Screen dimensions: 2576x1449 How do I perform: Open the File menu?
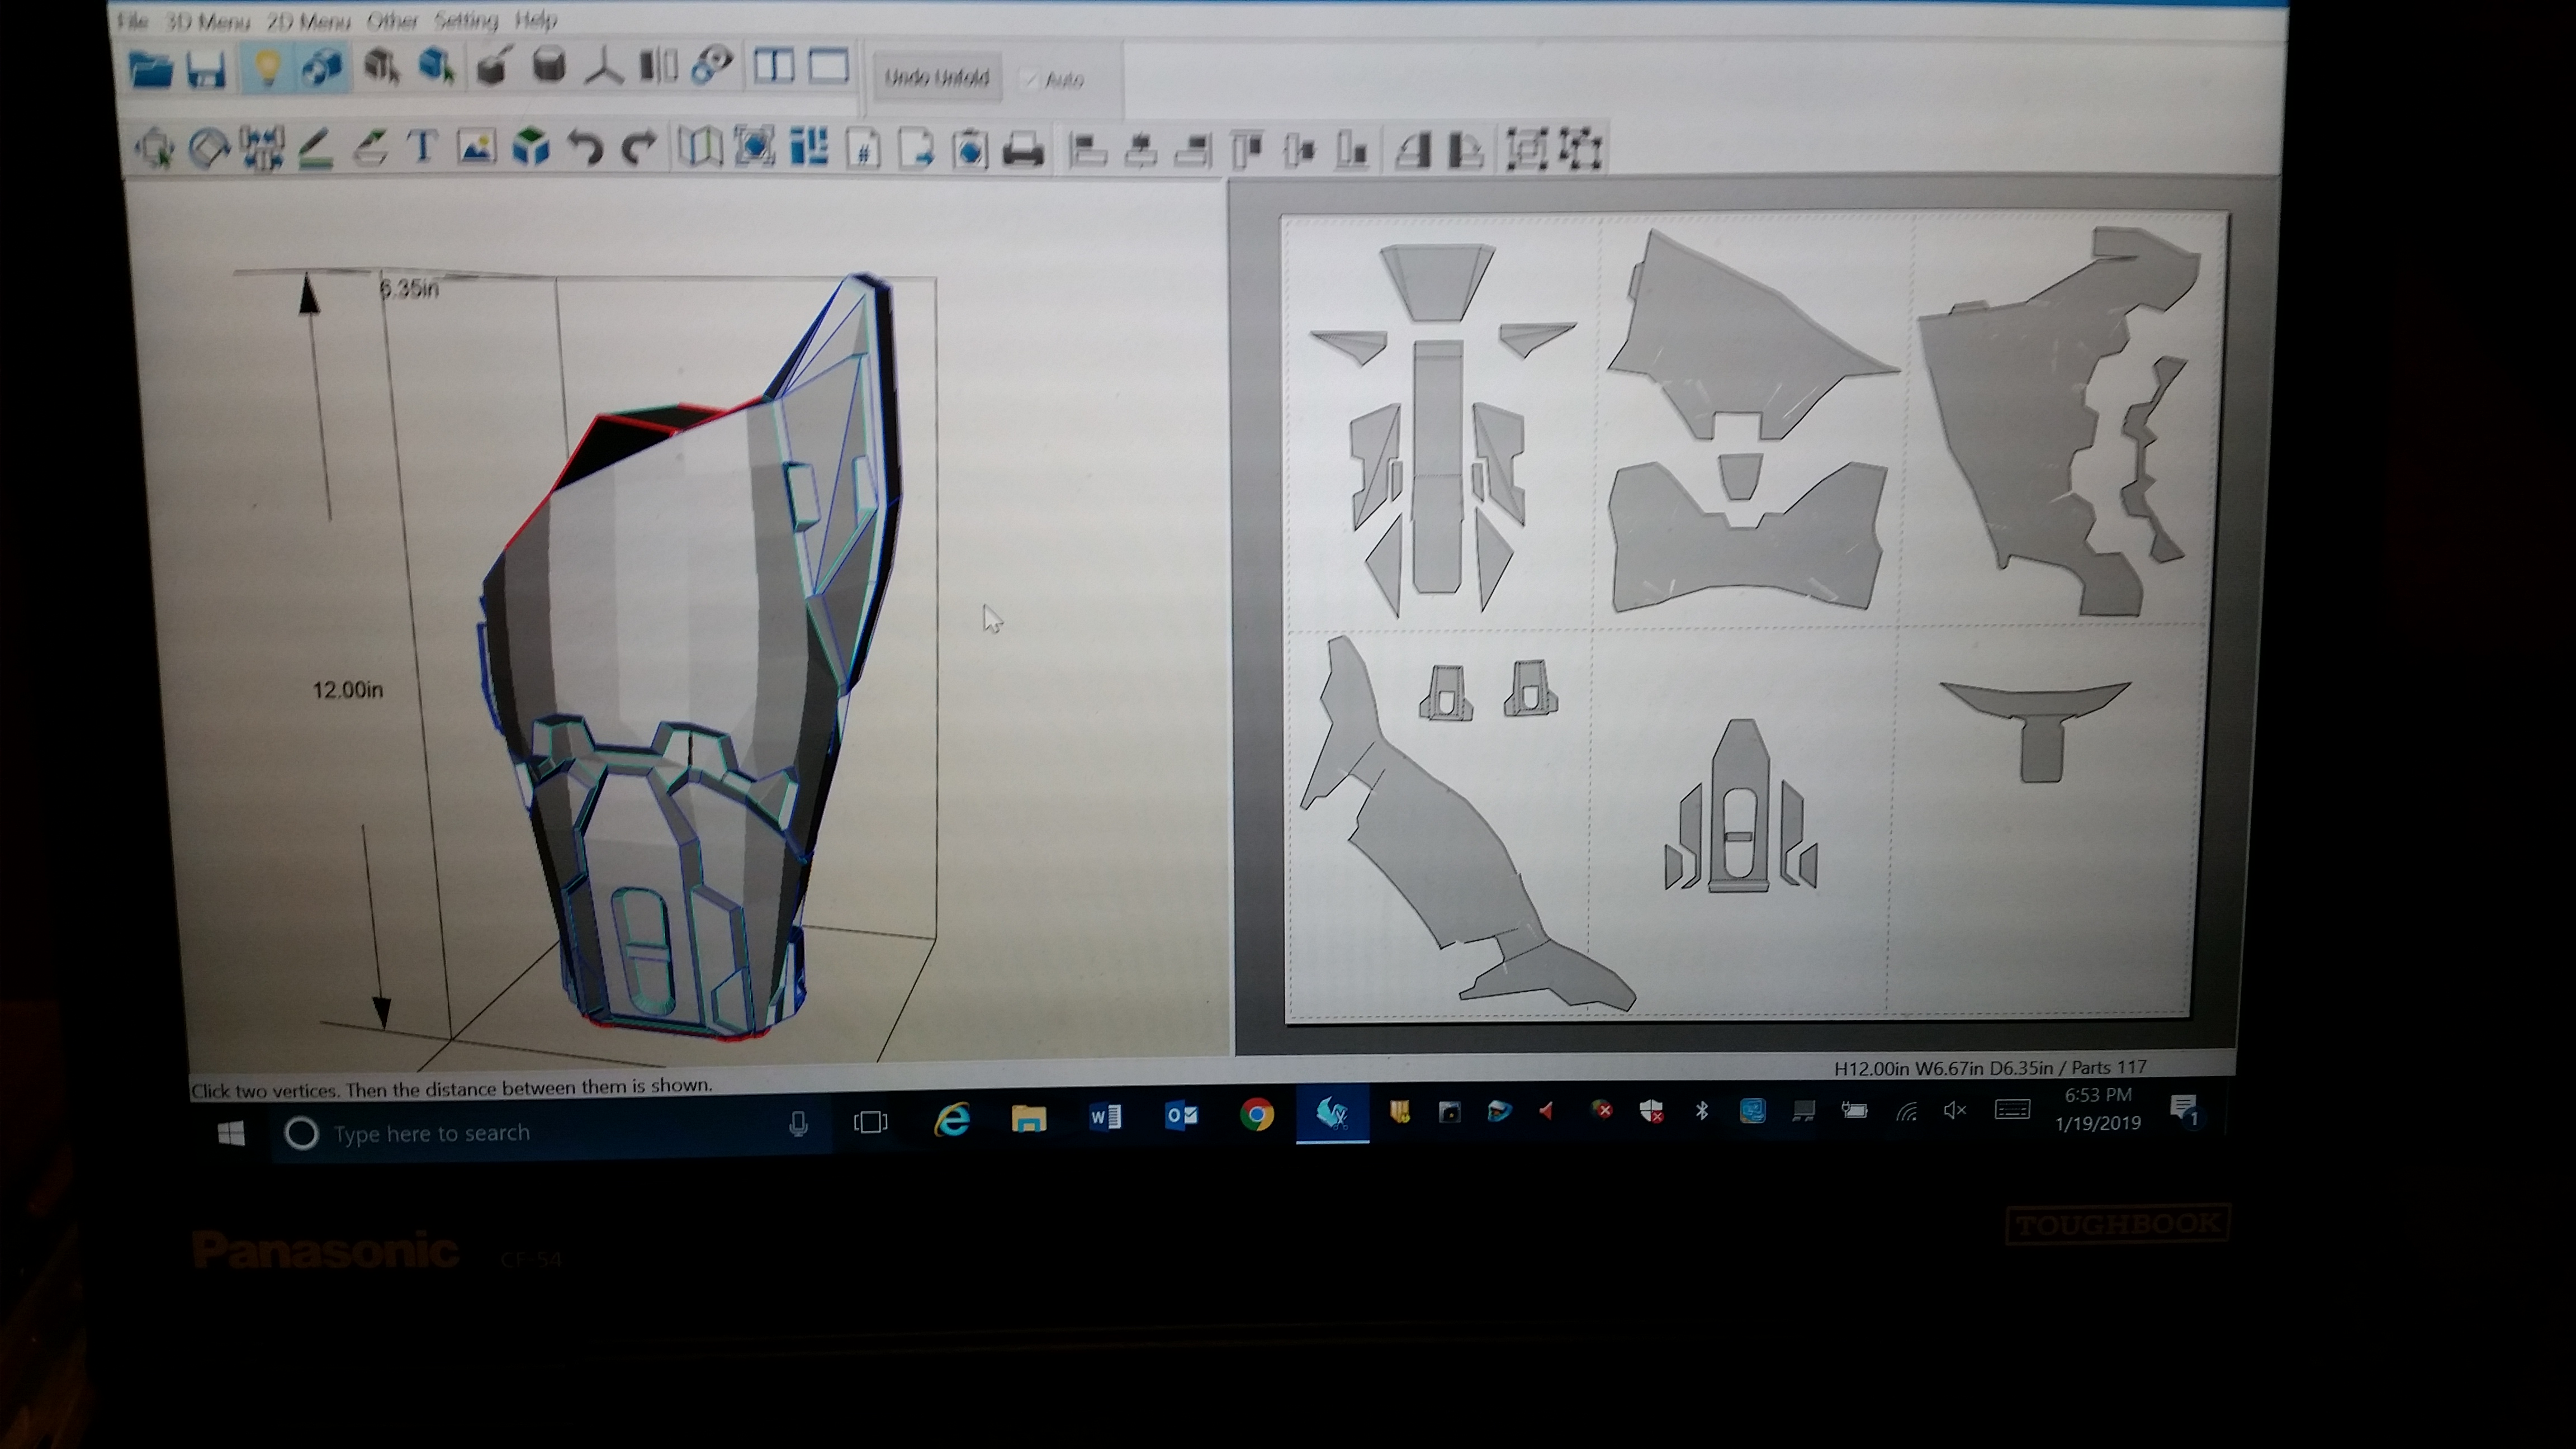(x=133, y=20)
